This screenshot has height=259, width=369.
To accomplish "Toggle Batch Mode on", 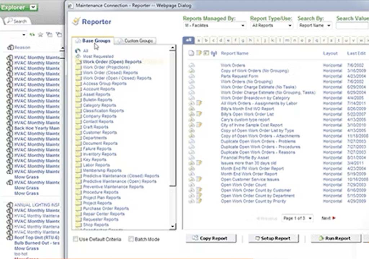I will click(132, 238).
